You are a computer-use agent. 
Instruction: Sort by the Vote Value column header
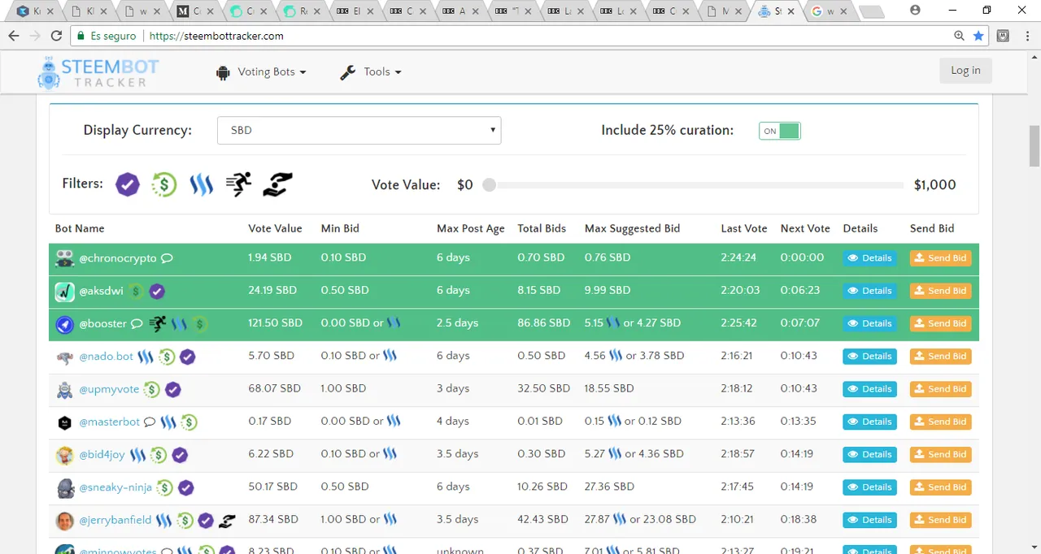tap(275, 228)
